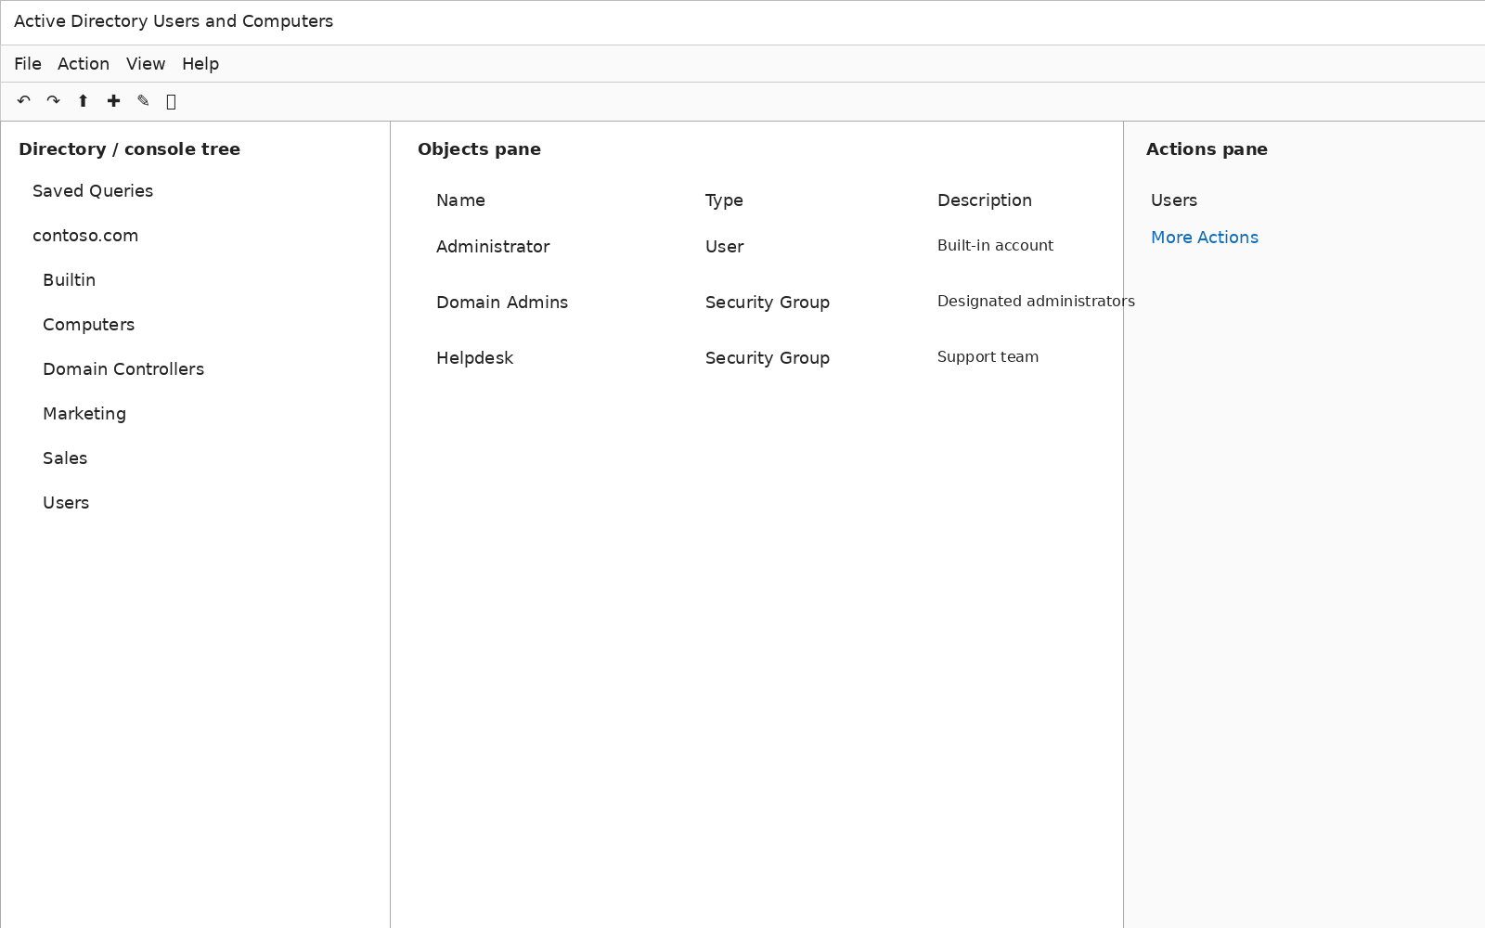Go up one level with up-arrow icon

click(x=83, y=101)
